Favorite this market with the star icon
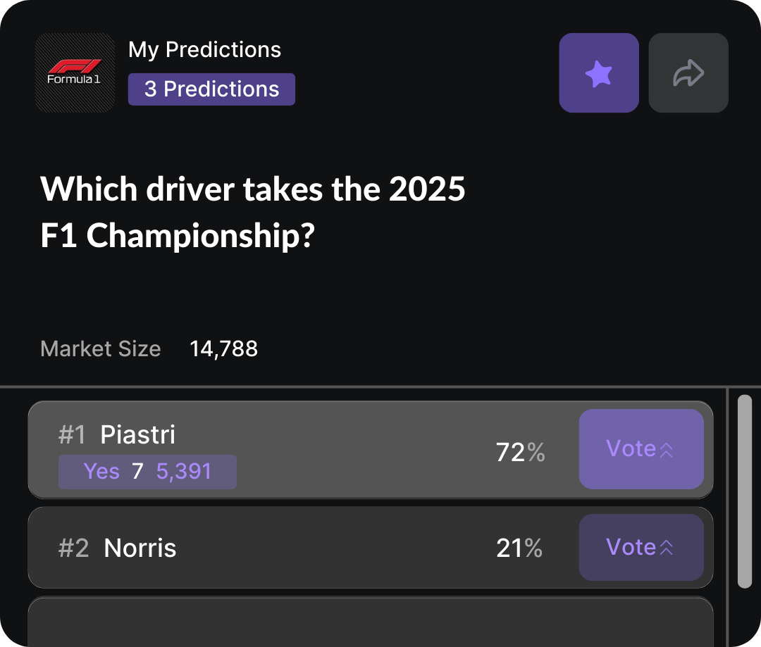Screen dimensions: 761x647 click(599, 73)
